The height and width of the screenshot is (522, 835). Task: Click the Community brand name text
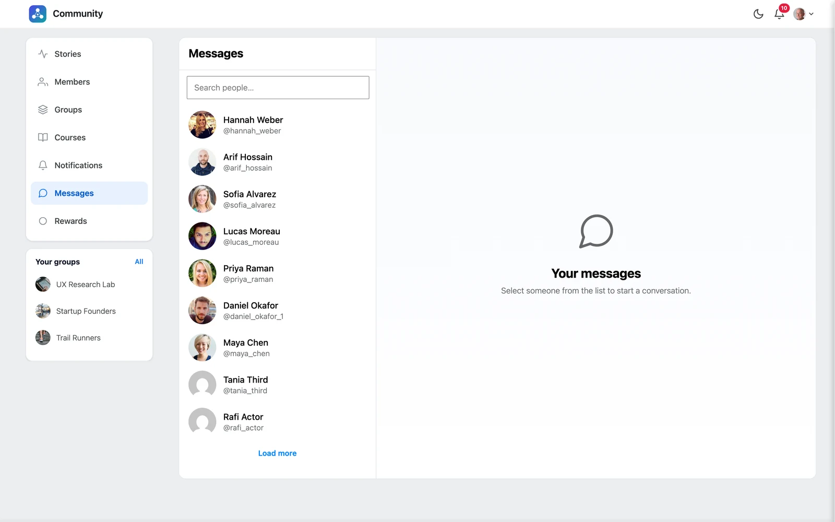pos(78,14)
